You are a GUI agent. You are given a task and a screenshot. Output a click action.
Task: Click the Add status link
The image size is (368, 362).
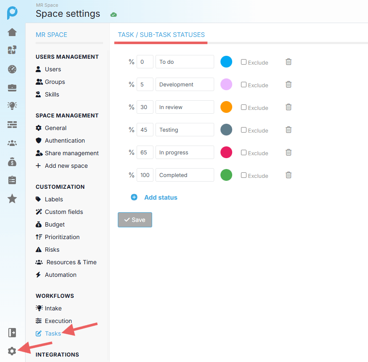pyautogui.click(x=161, y=197)
